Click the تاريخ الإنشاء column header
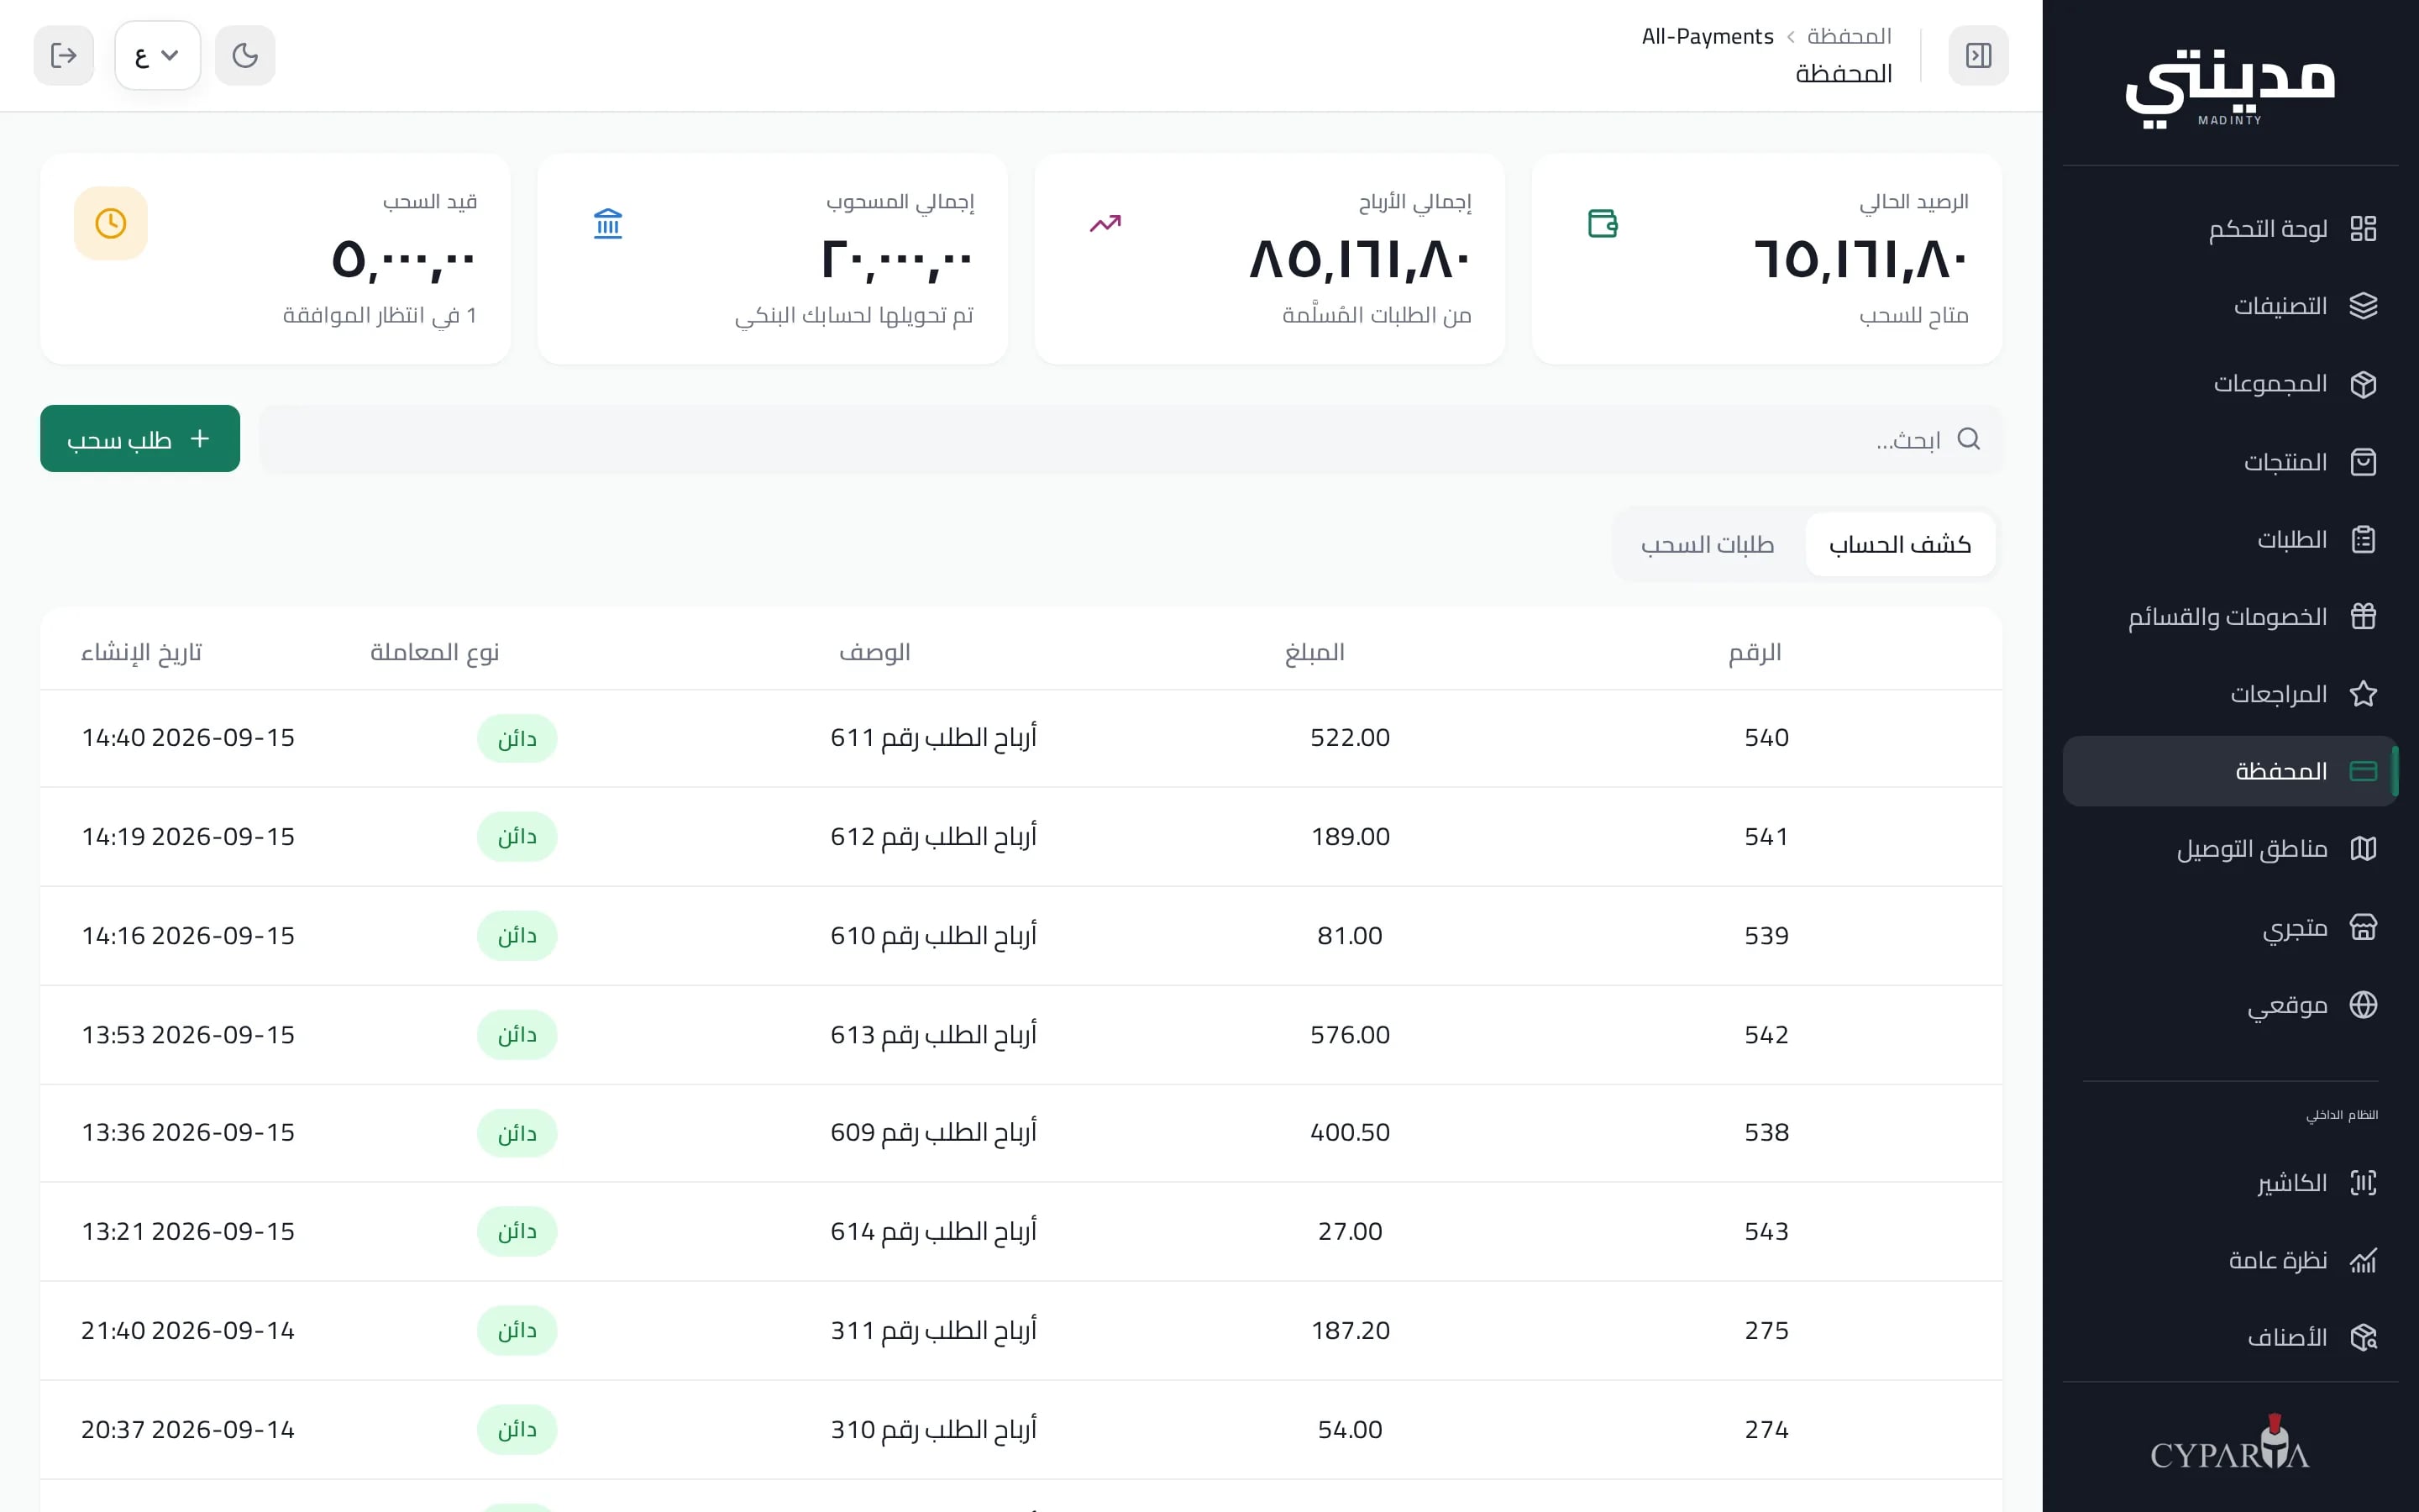2419x1512 pixels. click(x=142, y=652)
